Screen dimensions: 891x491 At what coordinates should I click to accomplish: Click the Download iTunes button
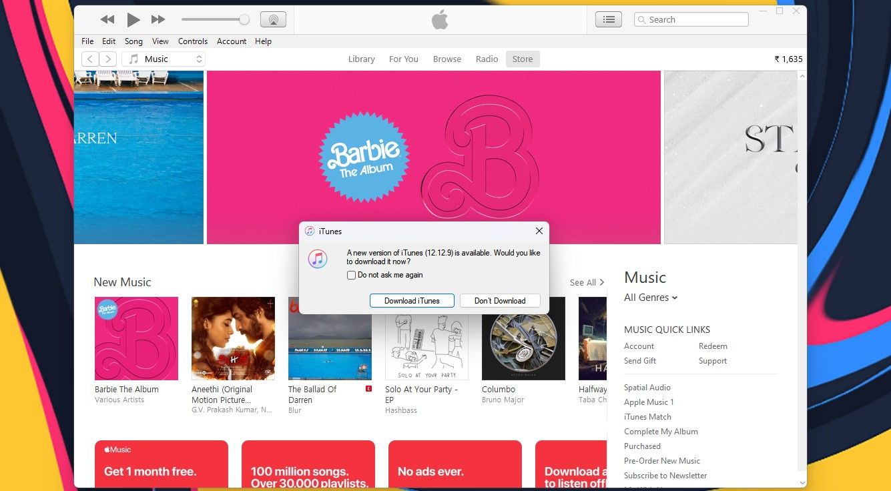(412, 301)
